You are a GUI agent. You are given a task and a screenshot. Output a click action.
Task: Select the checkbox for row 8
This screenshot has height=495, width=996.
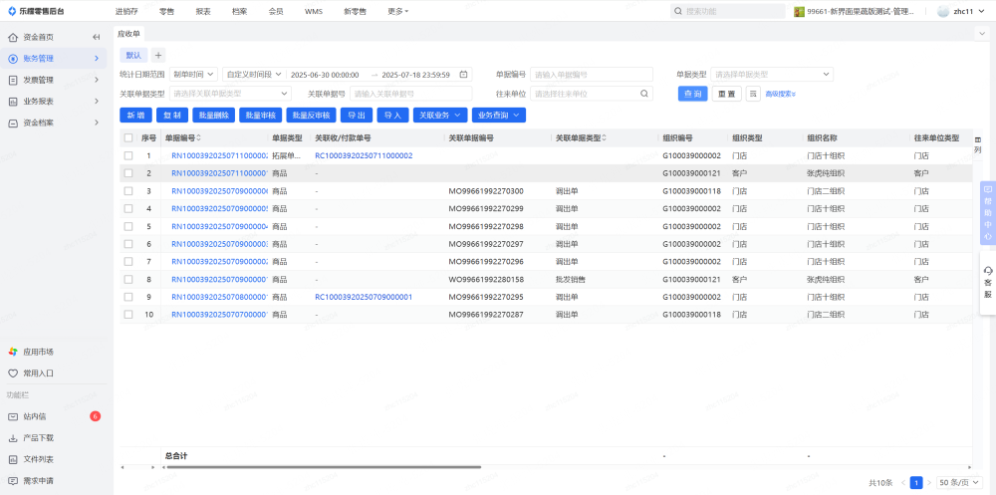point(127,279)
